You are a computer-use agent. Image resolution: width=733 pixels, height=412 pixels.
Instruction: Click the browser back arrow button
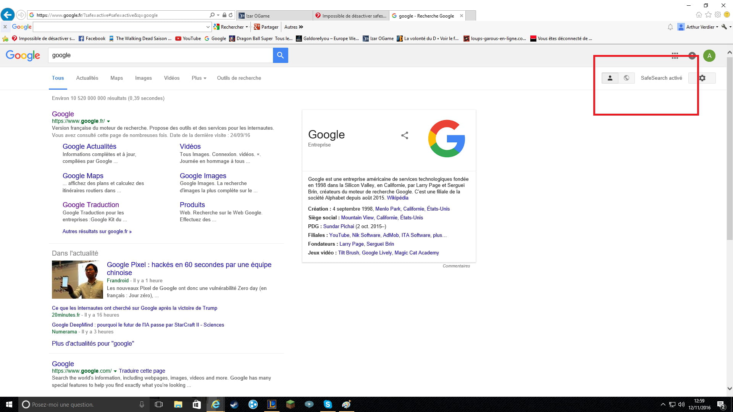(7, 15)
